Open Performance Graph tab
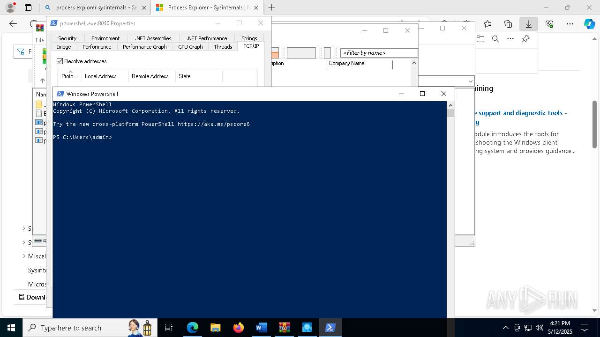600x337 pixels. click(x=145, y=47)
